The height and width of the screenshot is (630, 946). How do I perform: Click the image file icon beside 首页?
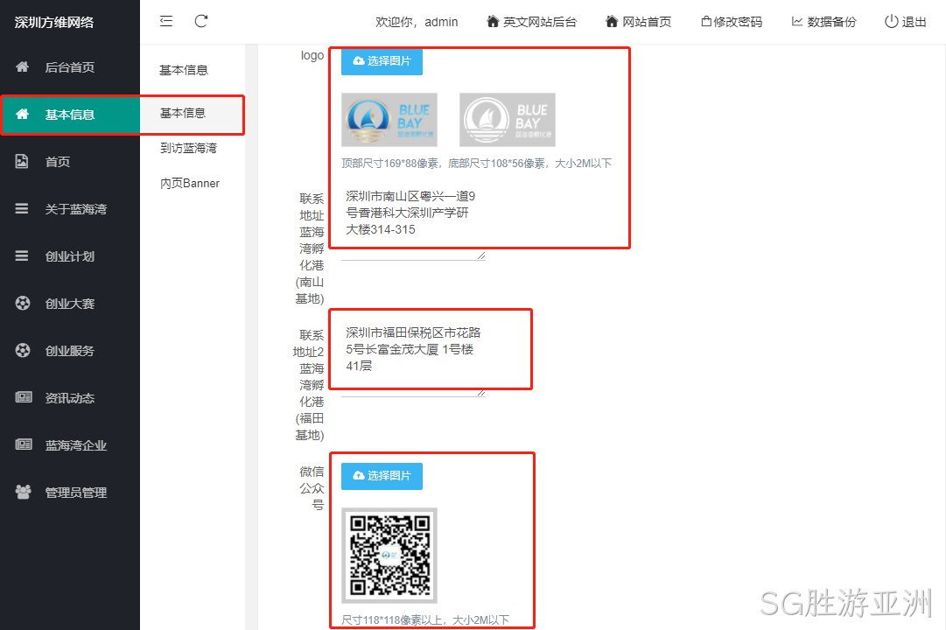point(22,161)
